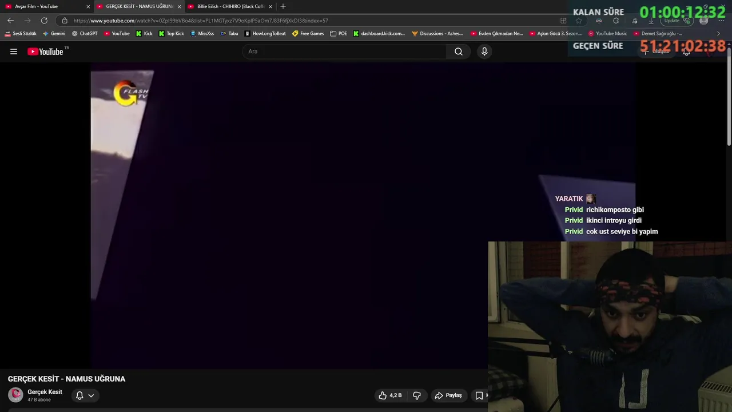Screen dimensions: 732x412
Task: Open the Gerçek Kesit channel avatar
Action: pos(15,395)
